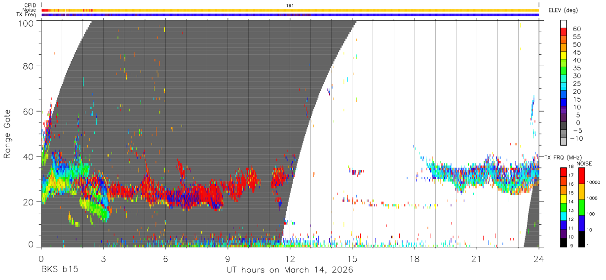Click the CPID label at top left
The height and width of the screenshot is (280, 606).
[29, 5]
